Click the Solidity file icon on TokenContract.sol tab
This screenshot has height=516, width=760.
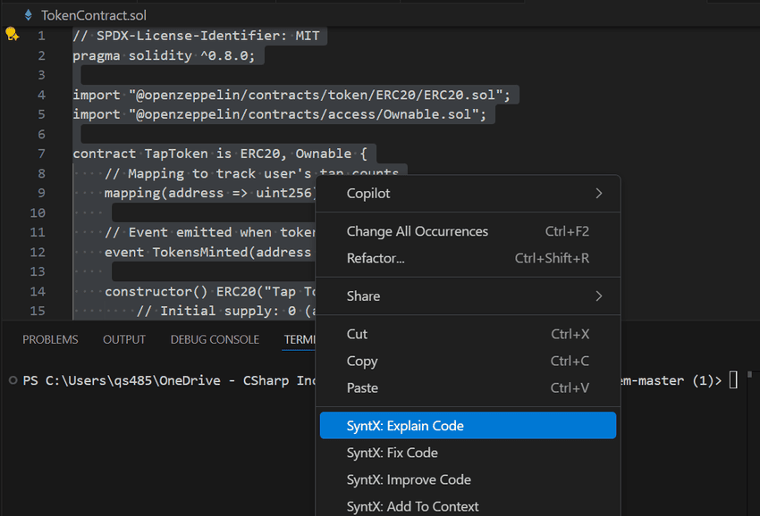coord(29,15)
